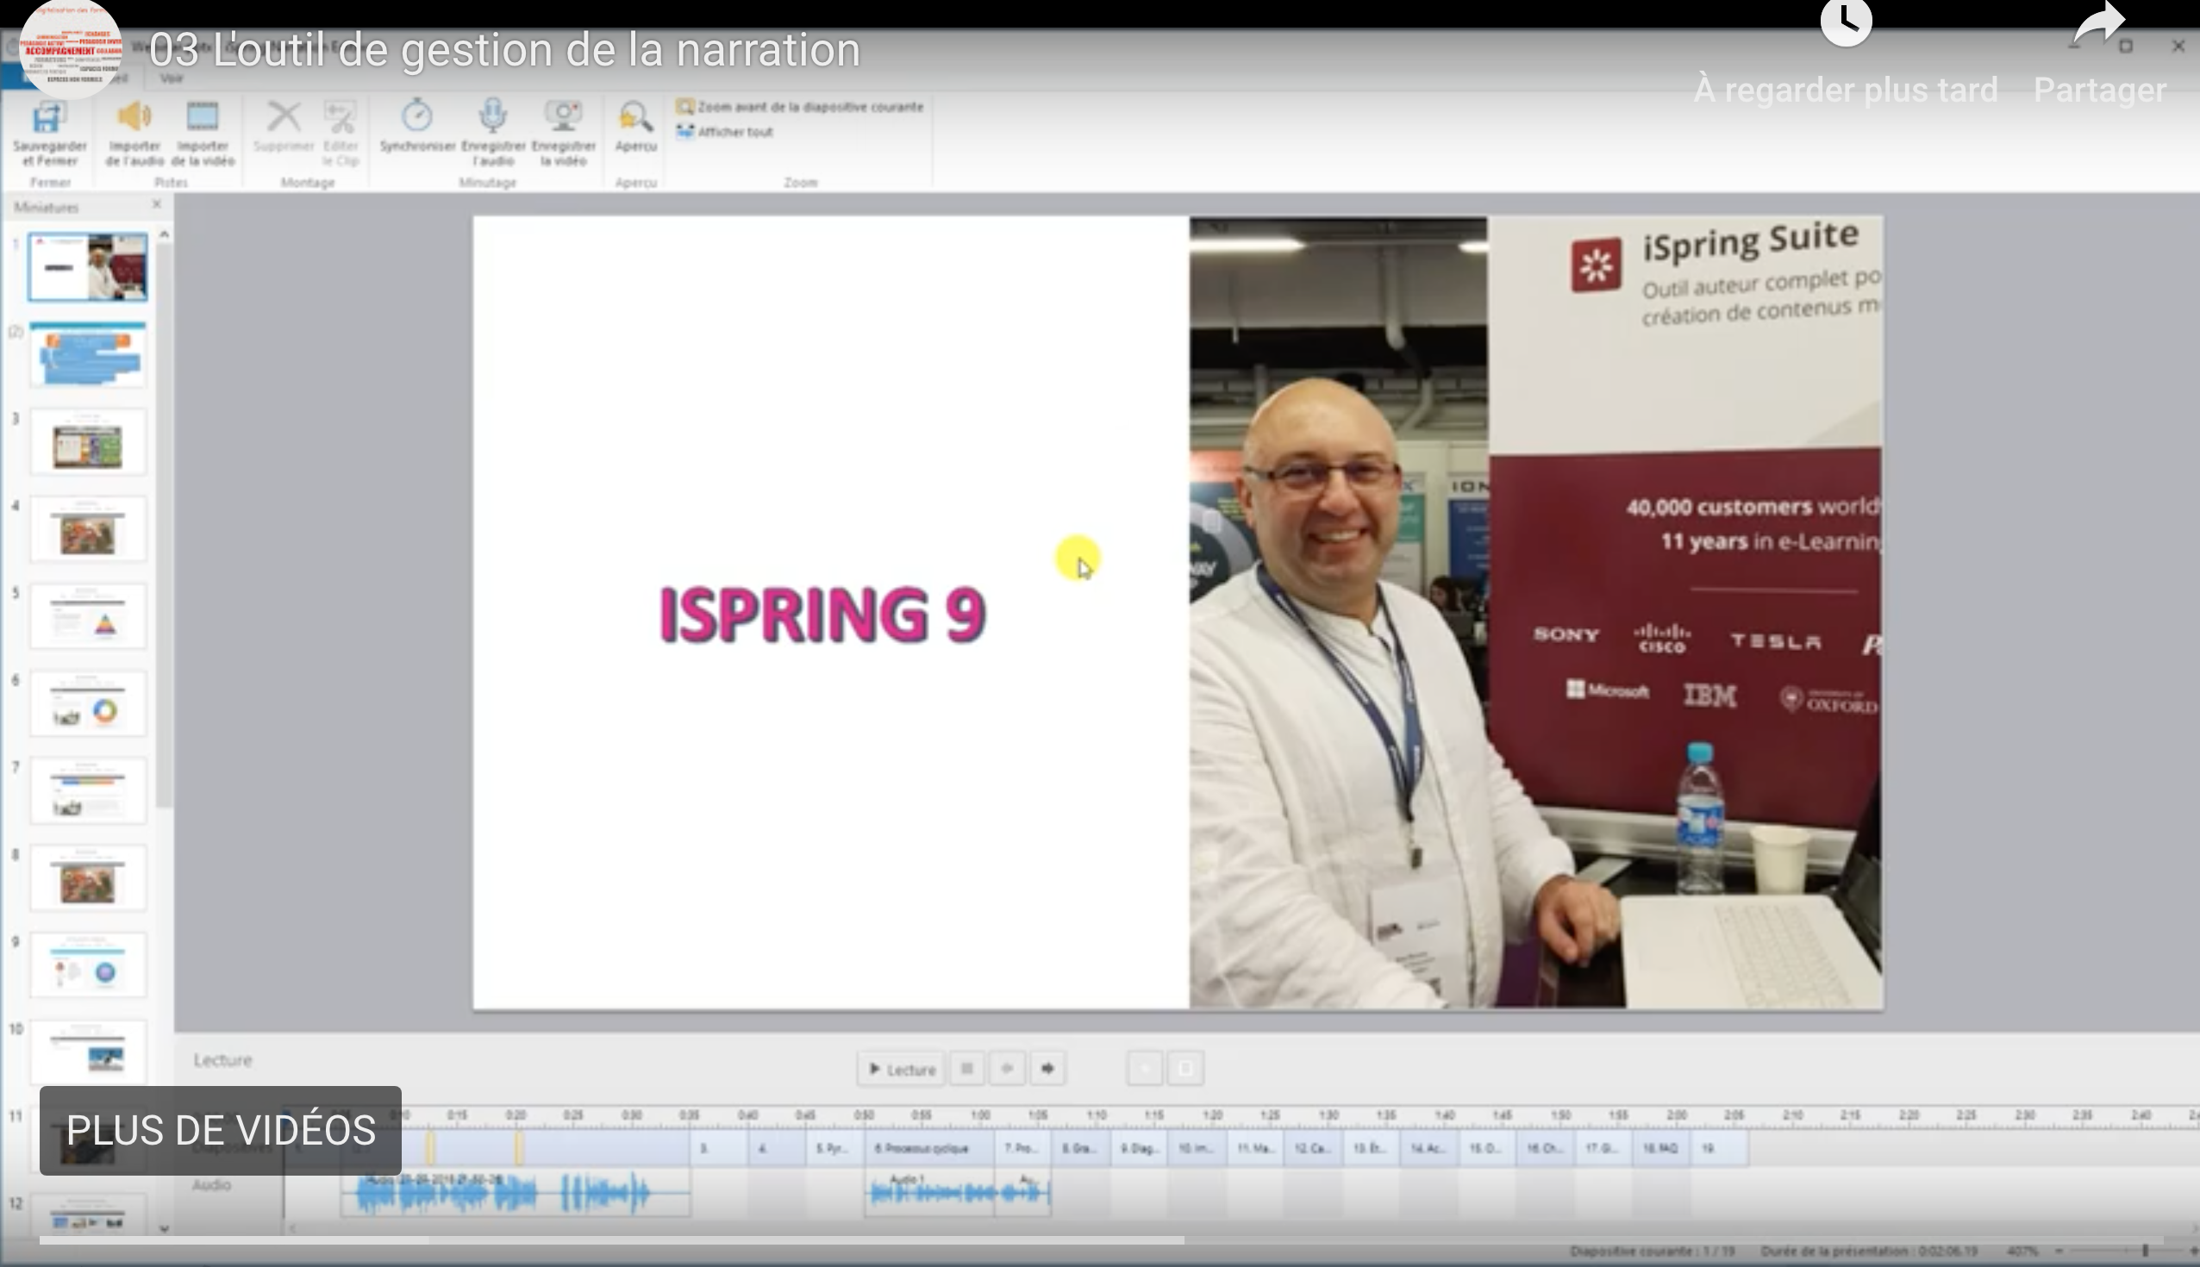Select '6. Processus cyclique' timeline segment
2200x1267 pixels.
[929, 1148]
